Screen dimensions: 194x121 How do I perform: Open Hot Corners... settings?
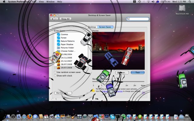coord(63,93)
